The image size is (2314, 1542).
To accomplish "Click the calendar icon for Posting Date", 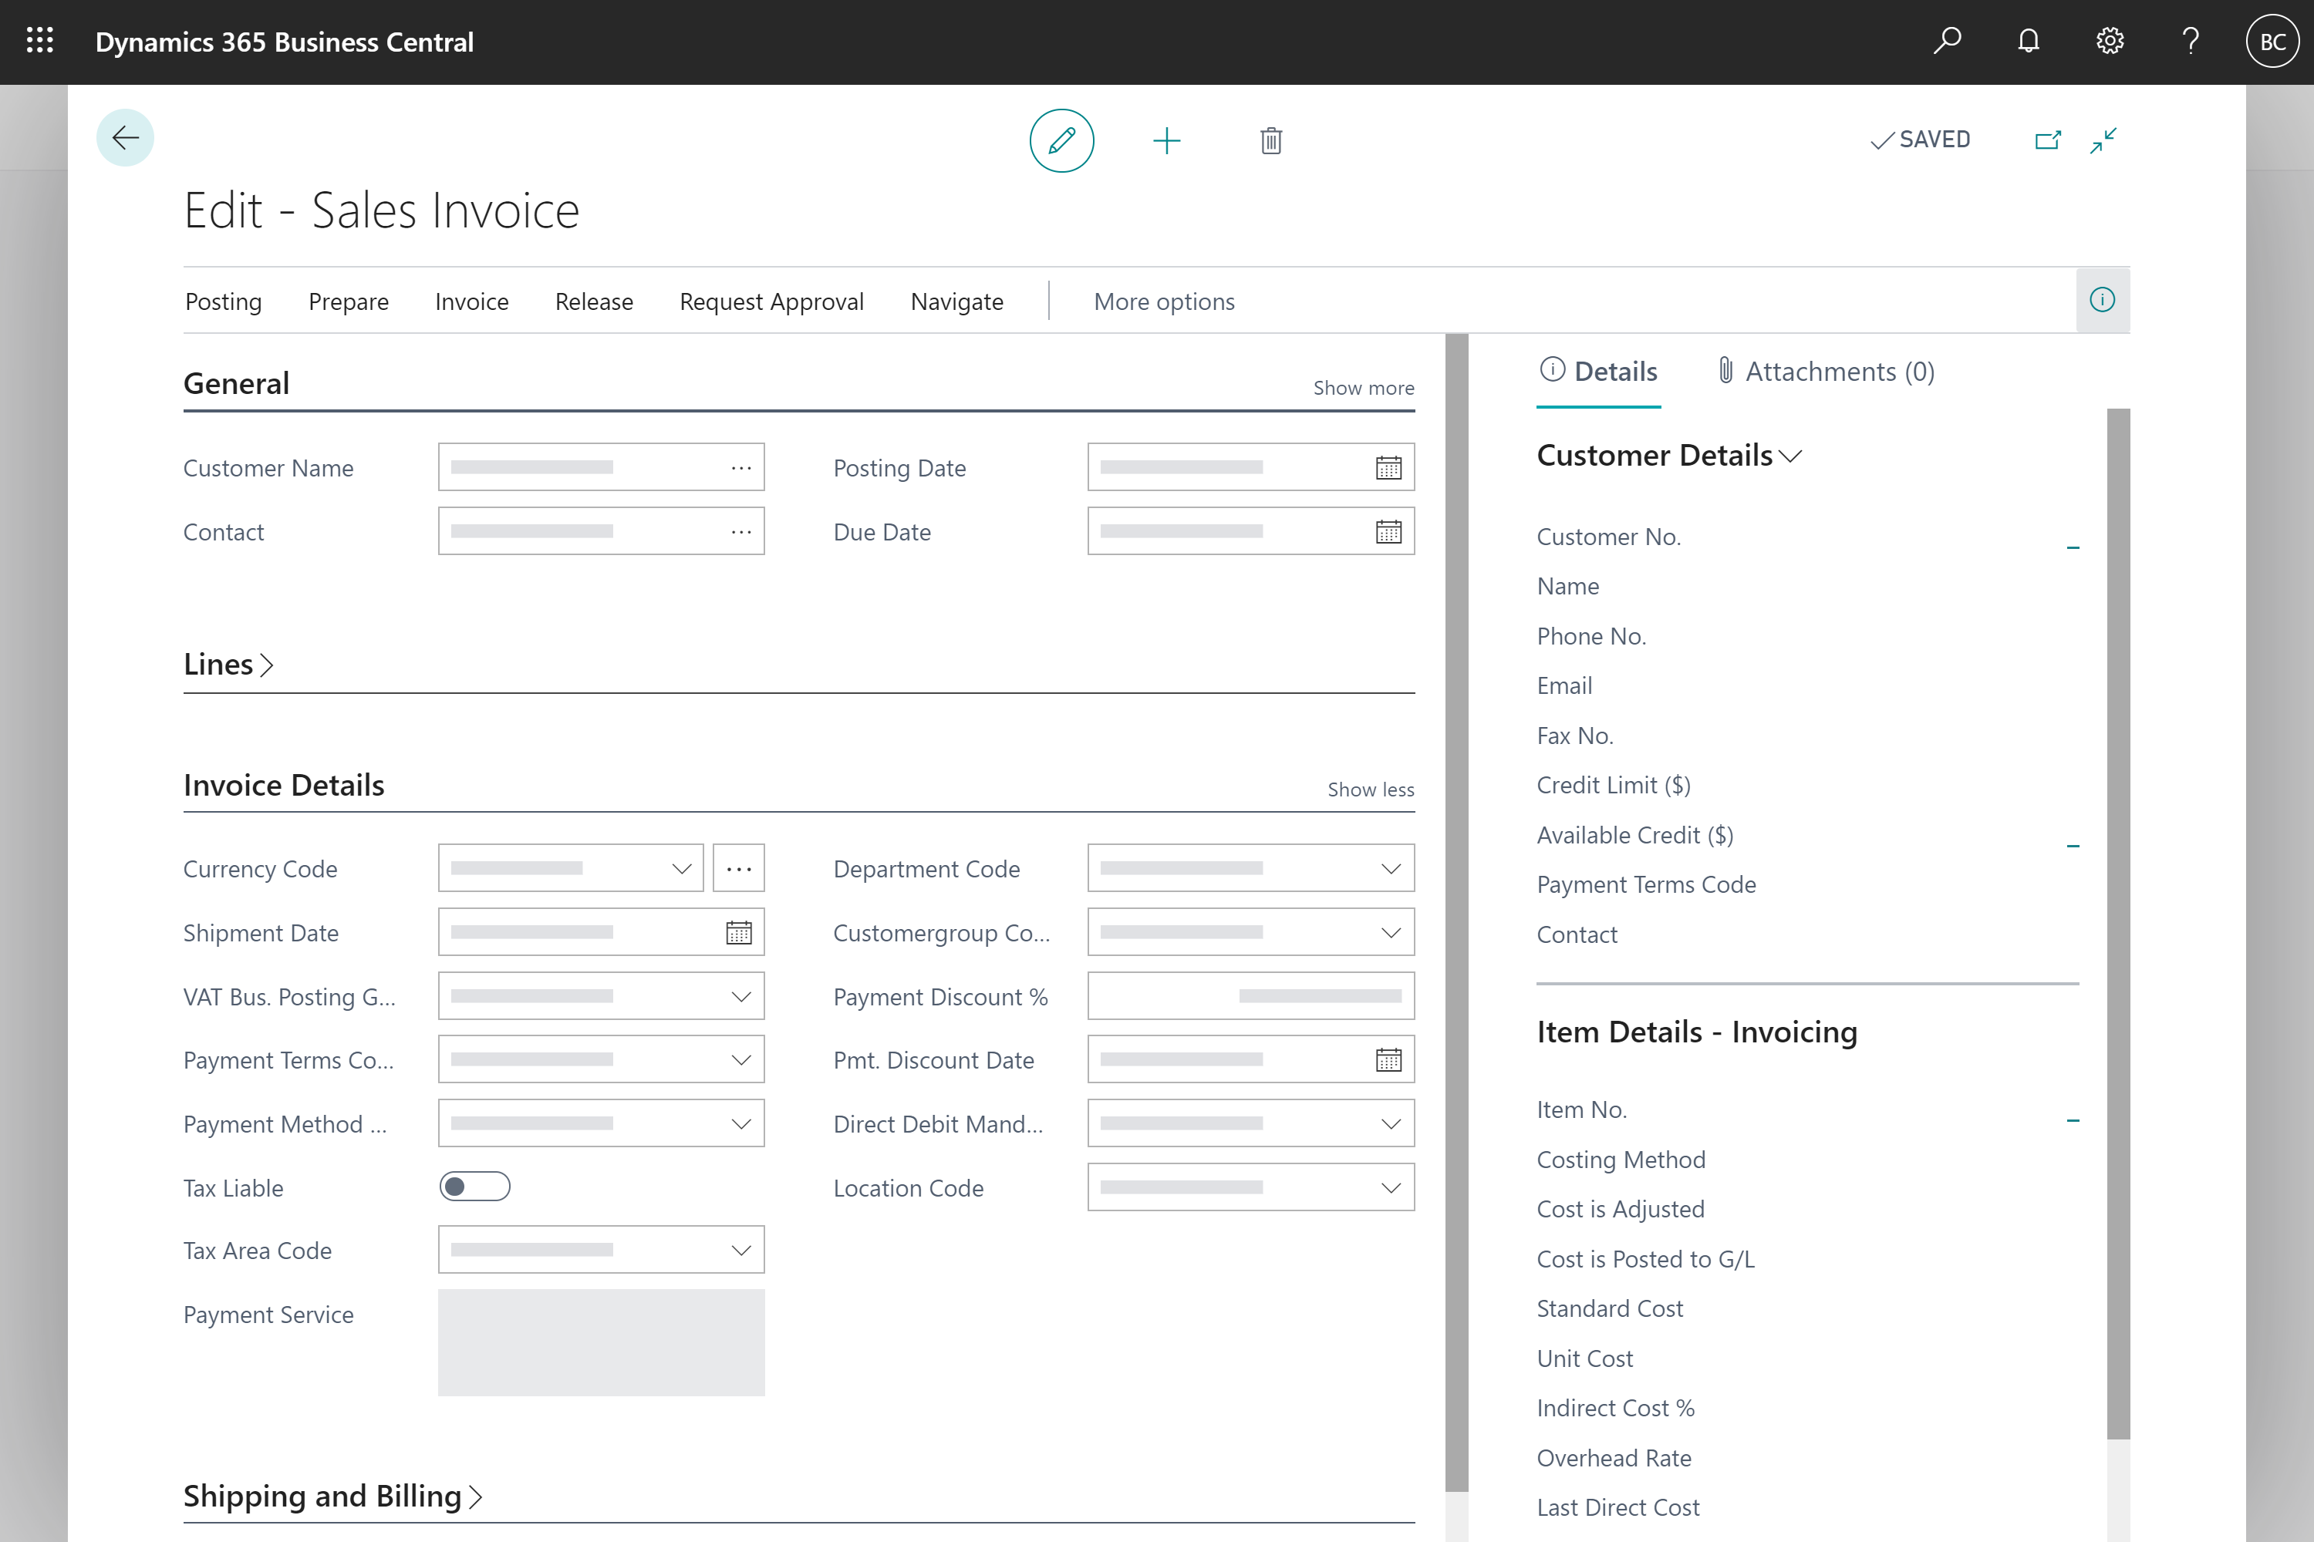I will [1386, 466].
